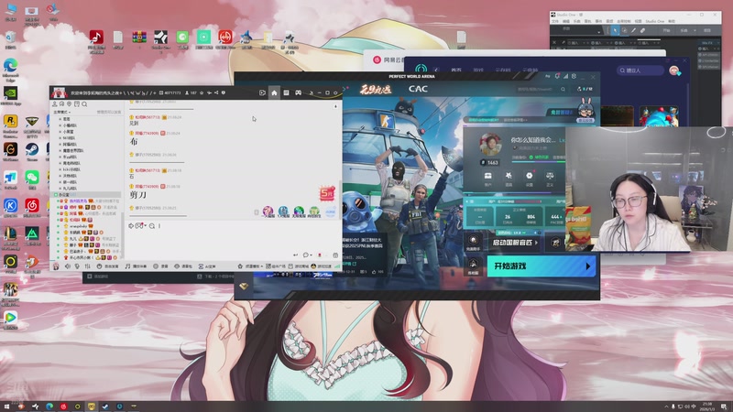Open the gamepad icon in YY titlebar
This screenshot has width=733, height=412.
point(298,92)
